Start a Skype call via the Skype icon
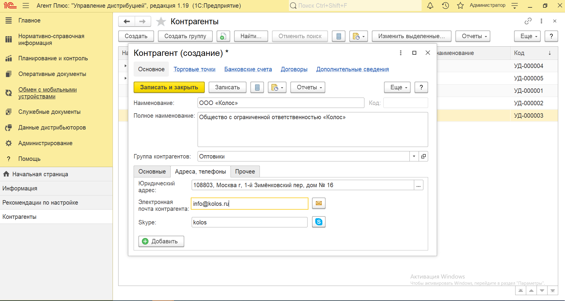 pyautogui.click(x=319, y=222)
